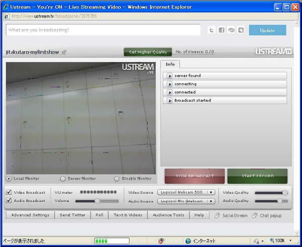Click the ustream.tv address bar URL
The image size is (302, 247).
coord(54,17)
